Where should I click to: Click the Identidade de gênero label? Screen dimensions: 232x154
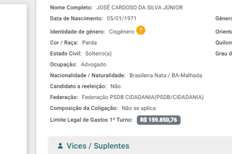pyautogui.click(x=78, y=32)
